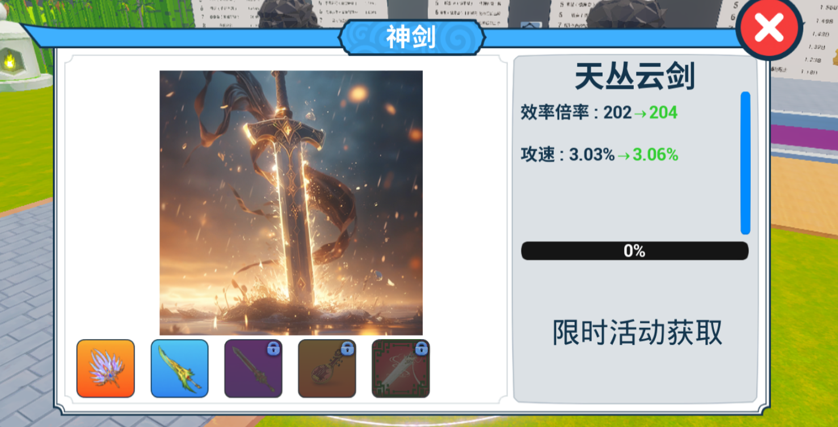Tap the padlock on the purple sword tile

click(273, 348)
